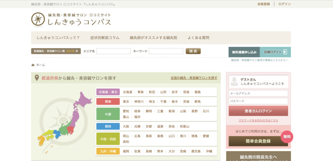Click the guest user avatar icon
The width and height of the screenshot is (333, 161).
click(234, 81)
